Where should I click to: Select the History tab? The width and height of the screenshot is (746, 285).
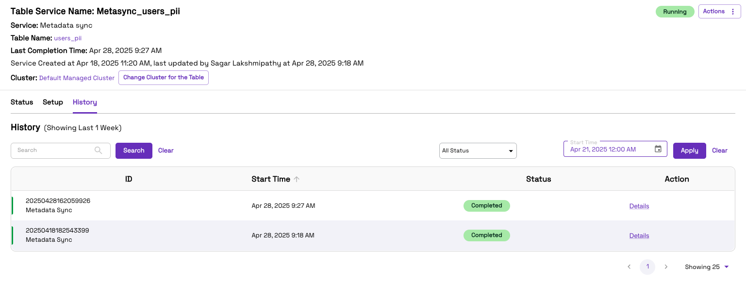coord(85,102)
